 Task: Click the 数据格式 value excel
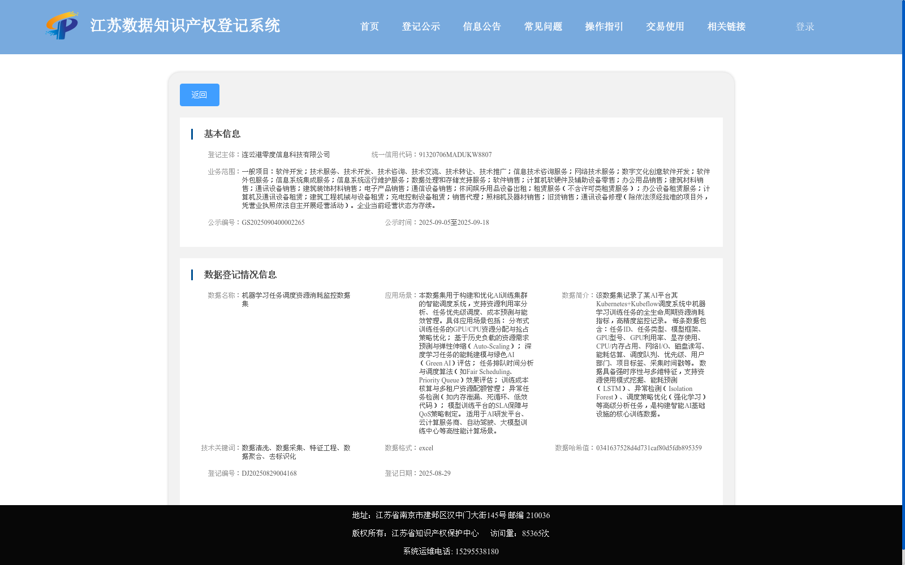426,448
